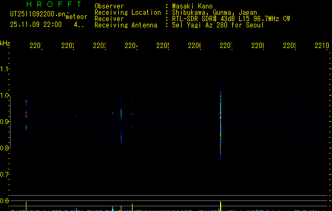Click the "Receiving Antenna" field label
The height and width of the screenshot is (211, 332).
(x=126, y=25)
